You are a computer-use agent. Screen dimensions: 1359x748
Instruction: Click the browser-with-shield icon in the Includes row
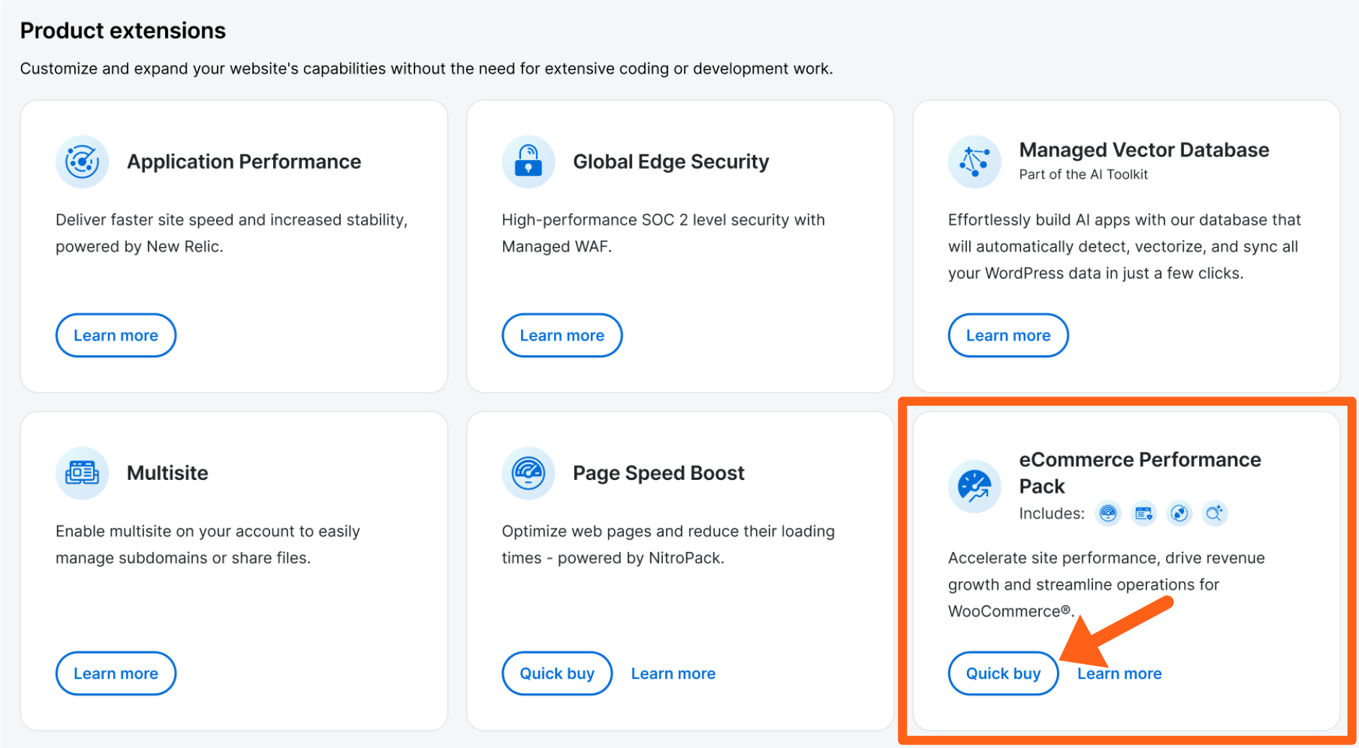coord(1144,513)
